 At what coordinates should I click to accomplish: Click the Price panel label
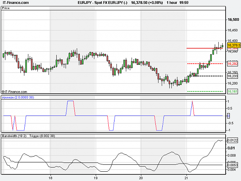click(6, 8)
